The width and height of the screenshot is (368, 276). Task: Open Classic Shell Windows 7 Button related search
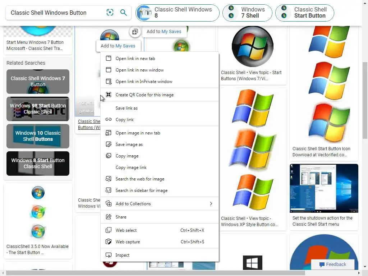[38, 82]
